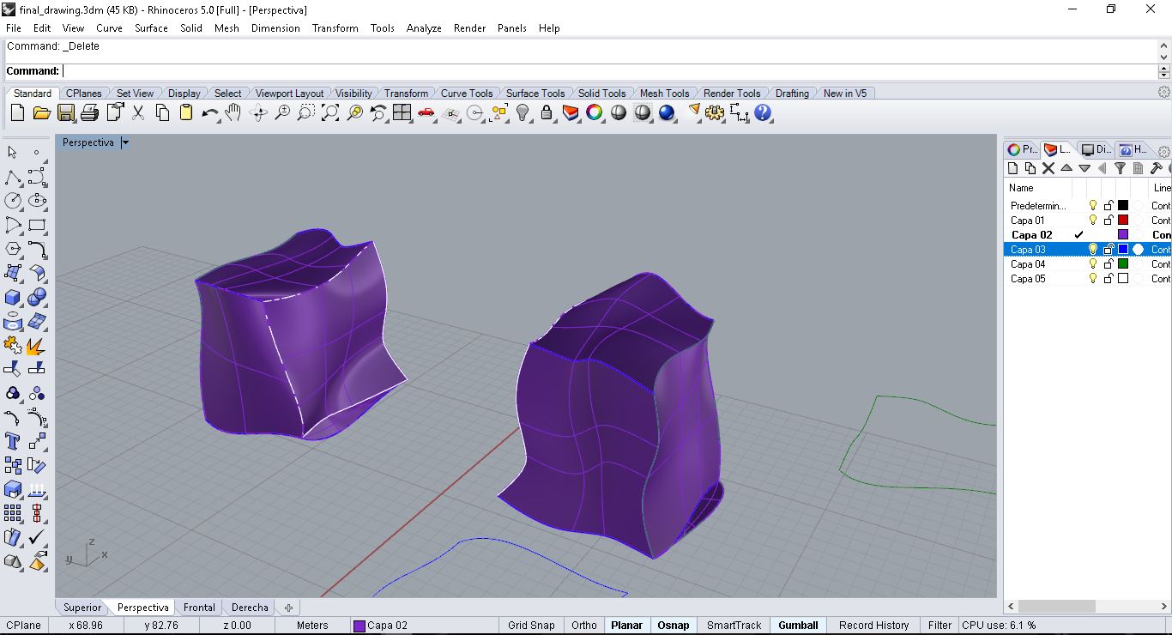Click Record History in the status bar
The height and width of the screenshot is (635, 1172).
point(873,626)
